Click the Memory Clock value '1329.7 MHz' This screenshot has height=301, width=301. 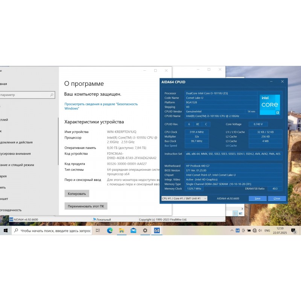click(194, 189)
